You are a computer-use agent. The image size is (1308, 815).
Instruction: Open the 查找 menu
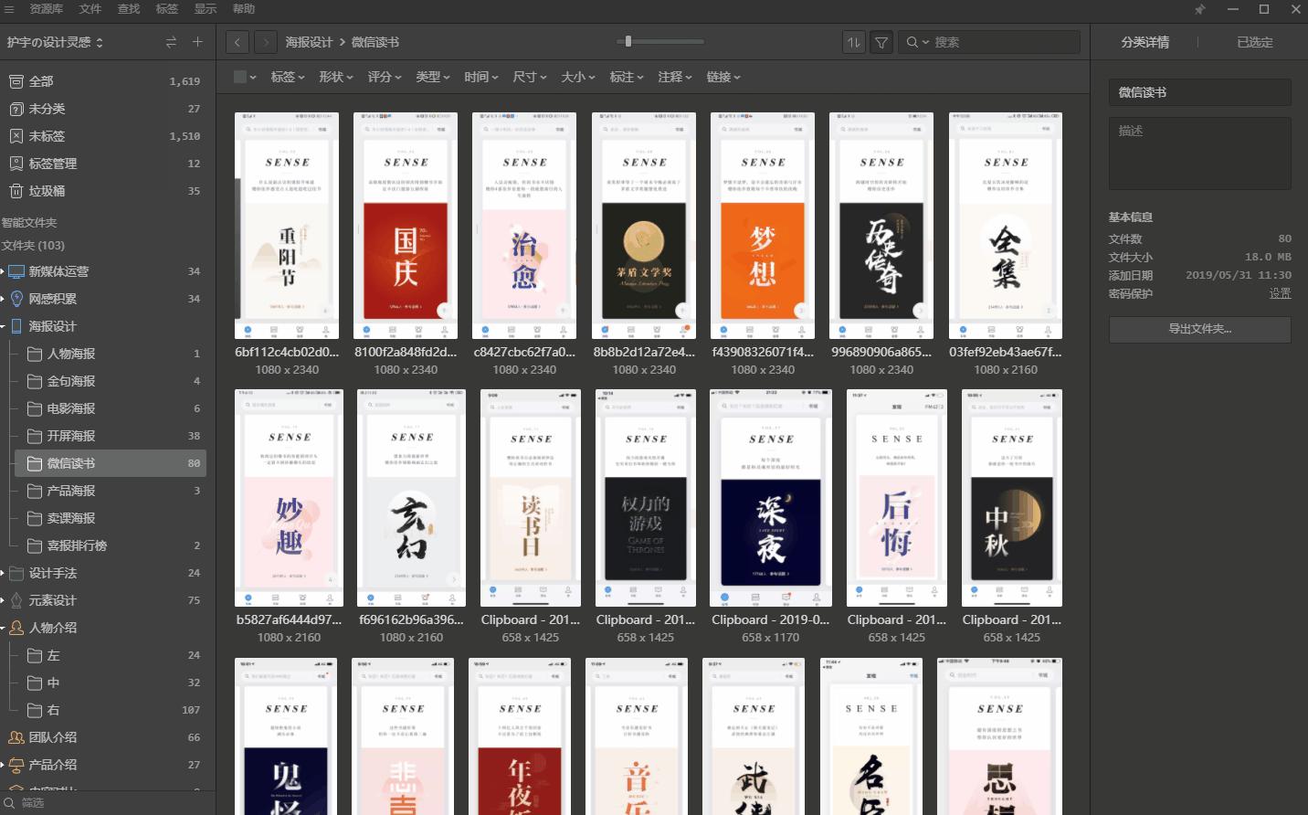click(x=128, y=9)
